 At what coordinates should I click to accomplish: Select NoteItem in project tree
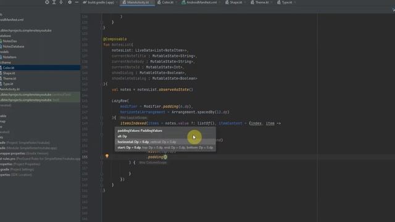(9, 57)
